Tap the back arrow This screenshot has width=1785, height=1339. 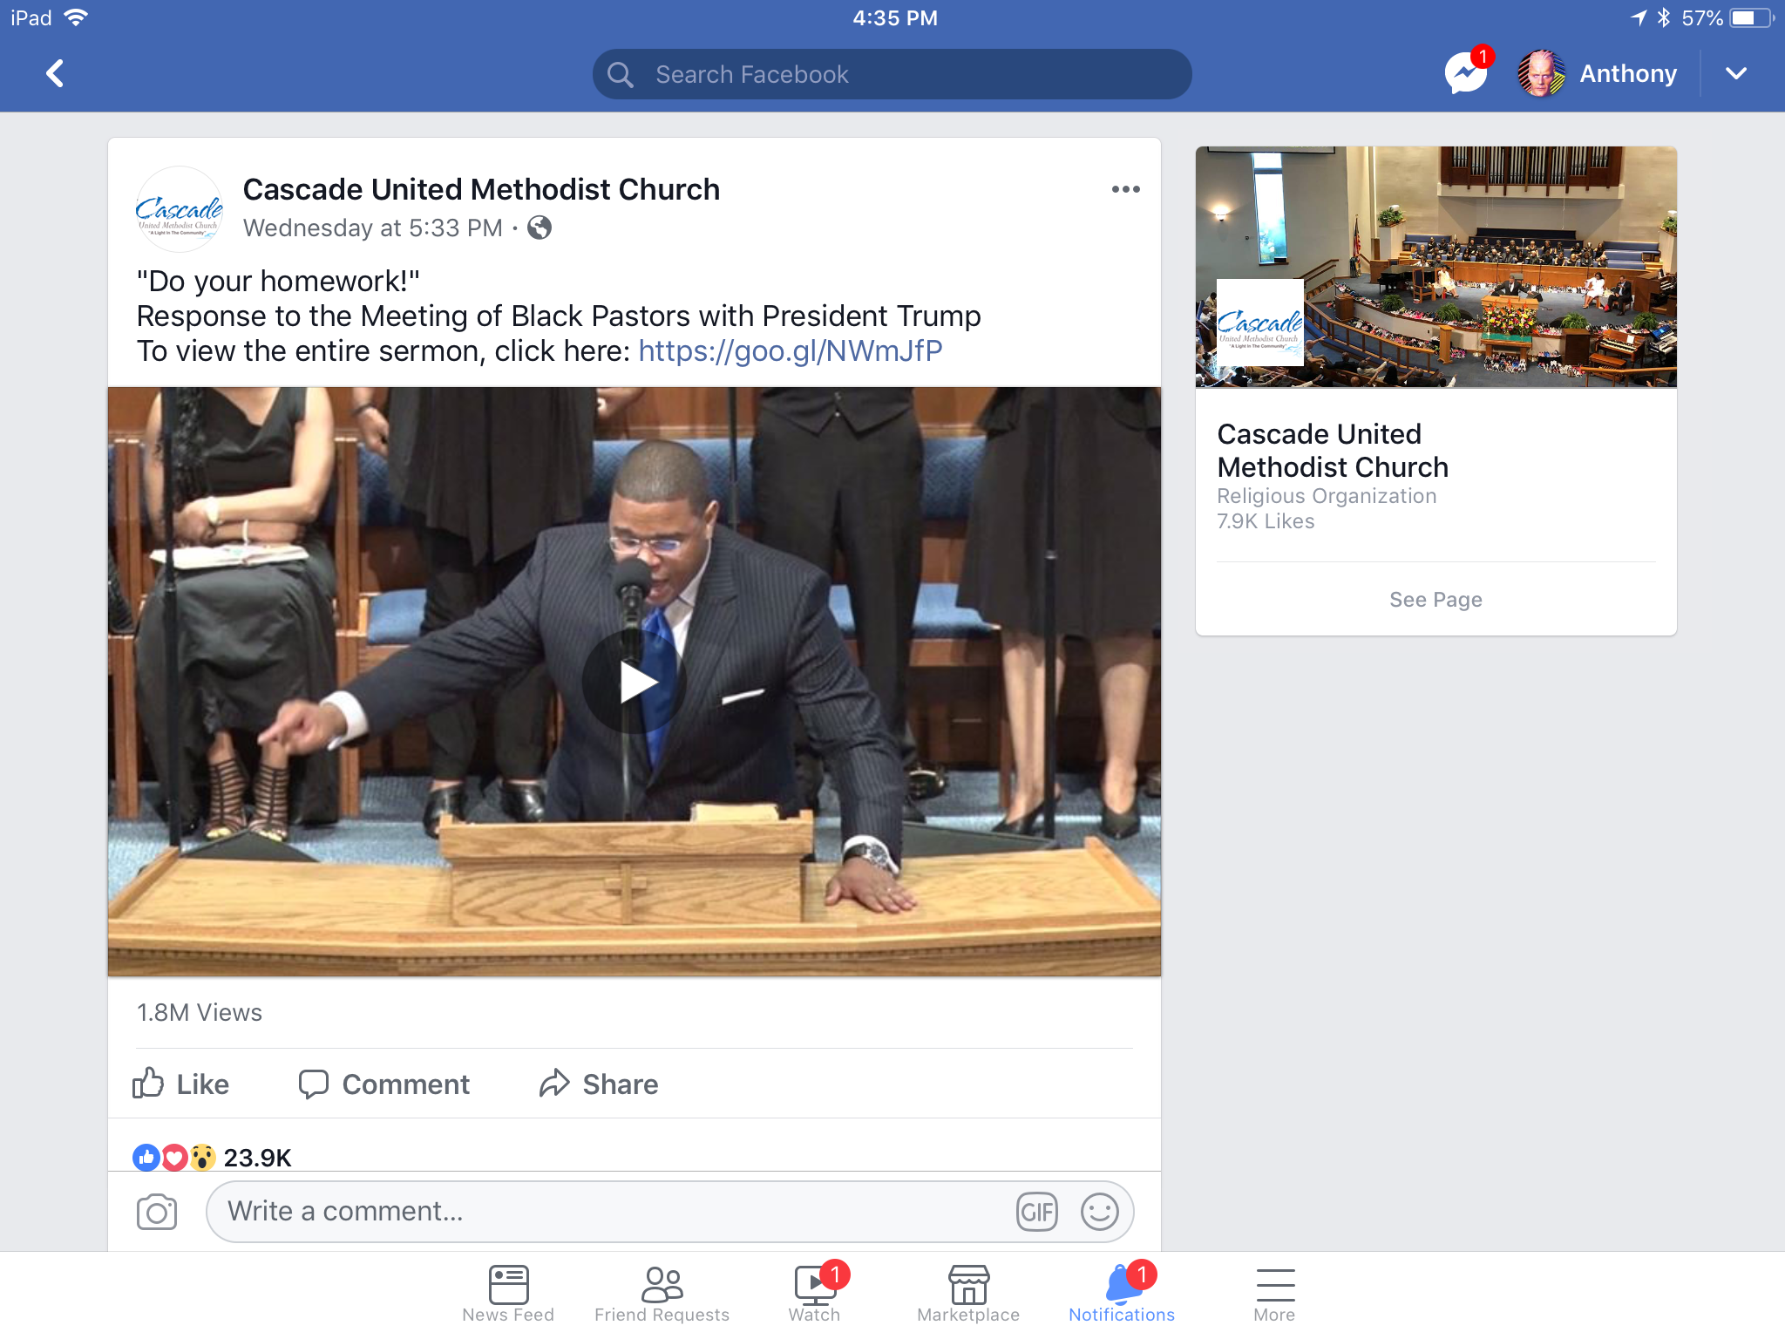coord(55,73)
